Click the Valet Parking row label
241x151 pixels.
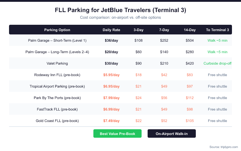click(57, 63)
